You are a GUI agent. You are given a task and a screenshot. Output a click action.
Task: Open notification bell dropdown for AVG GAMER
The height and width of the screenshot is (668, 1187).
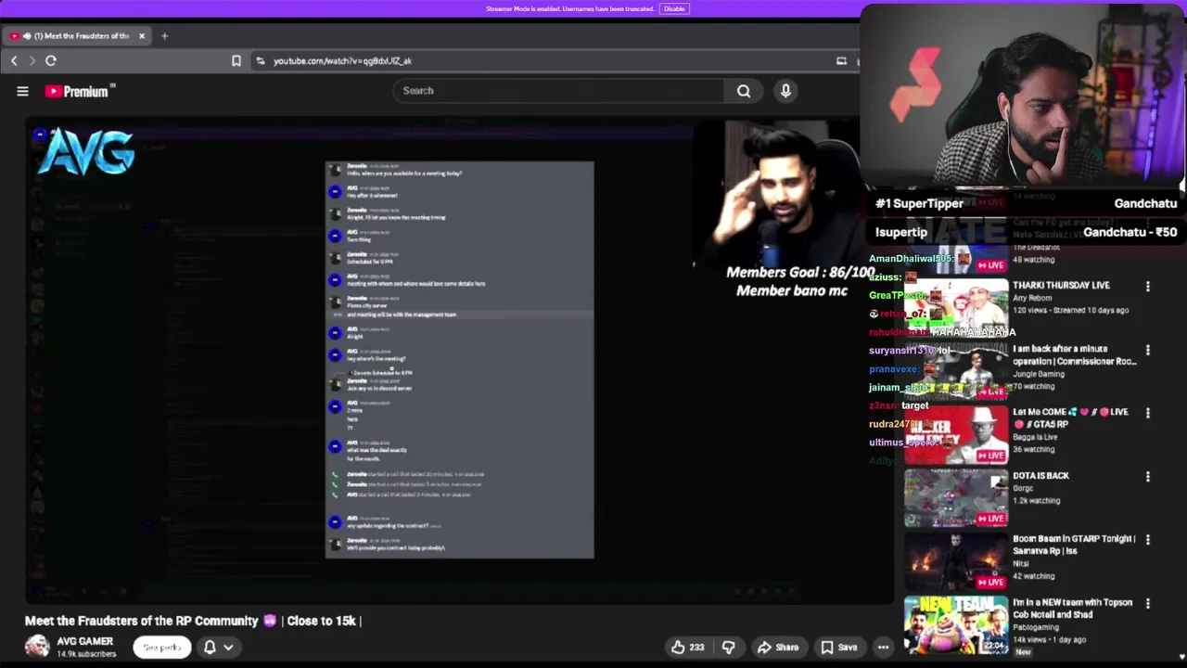(x=218, y=648)
